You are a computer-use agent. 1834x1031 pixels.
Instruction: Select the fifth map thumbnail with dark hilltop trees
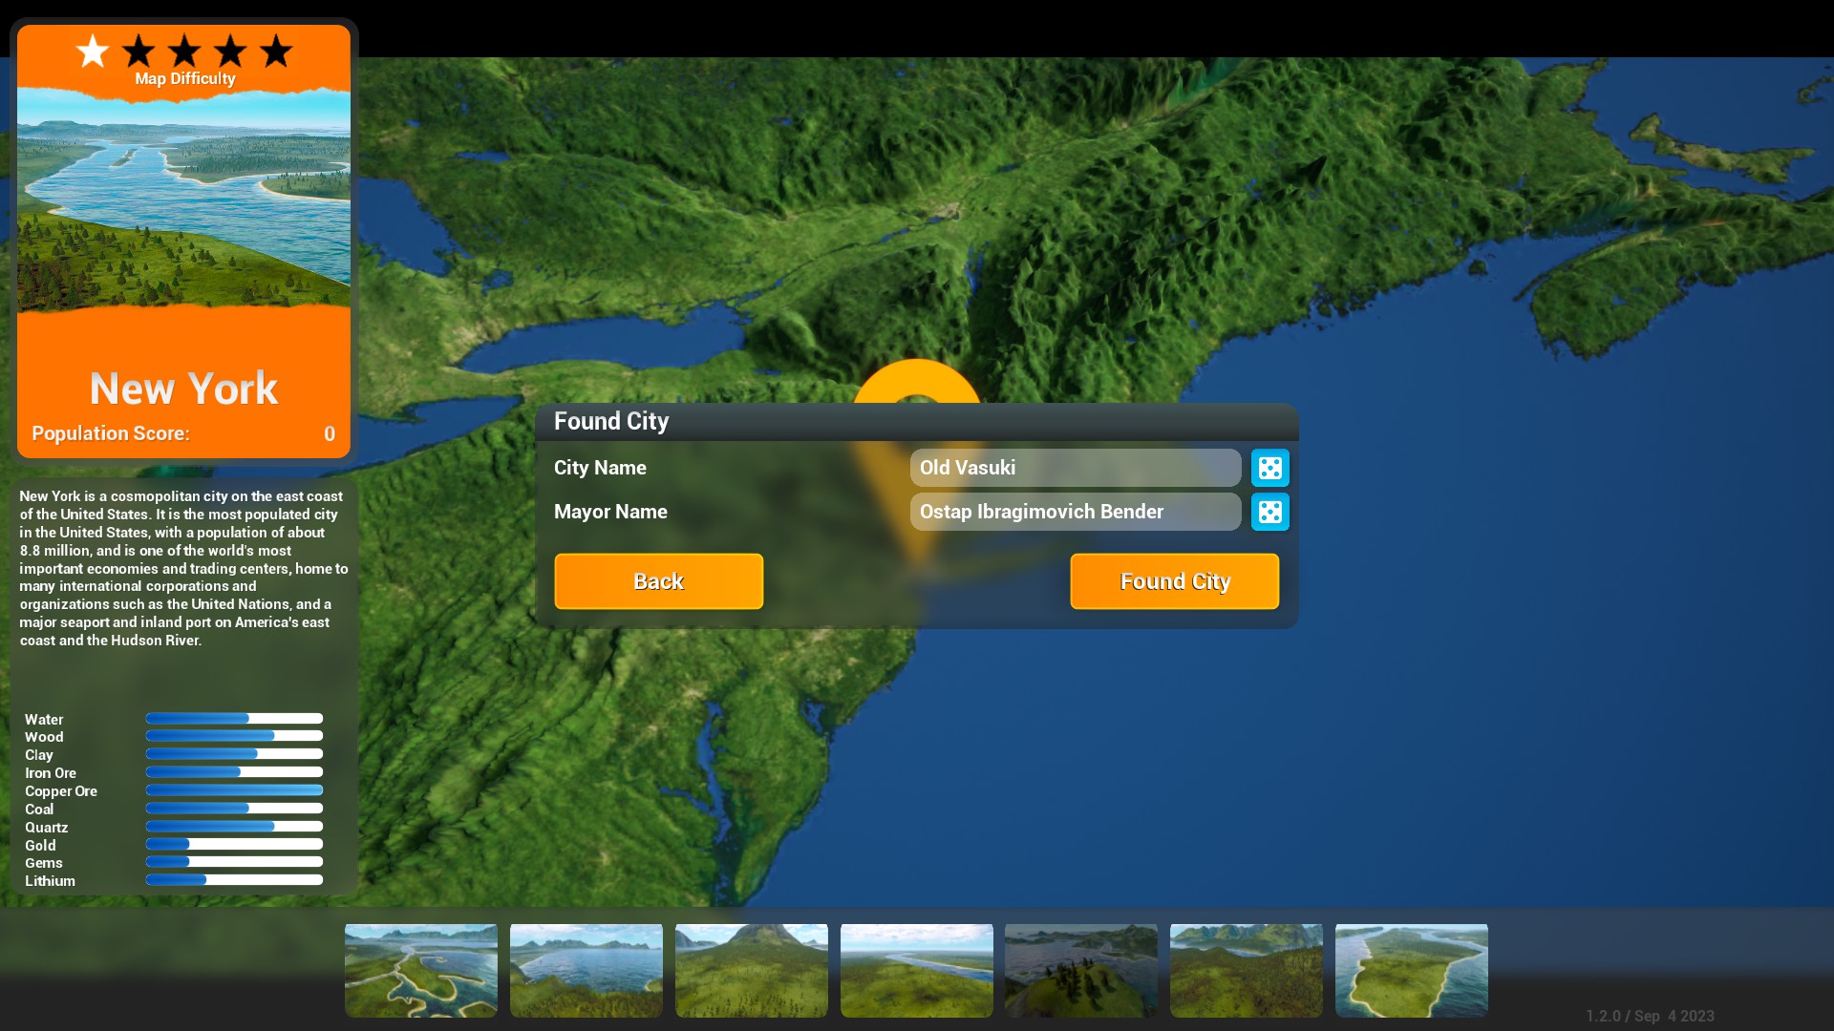[1081, 970]
